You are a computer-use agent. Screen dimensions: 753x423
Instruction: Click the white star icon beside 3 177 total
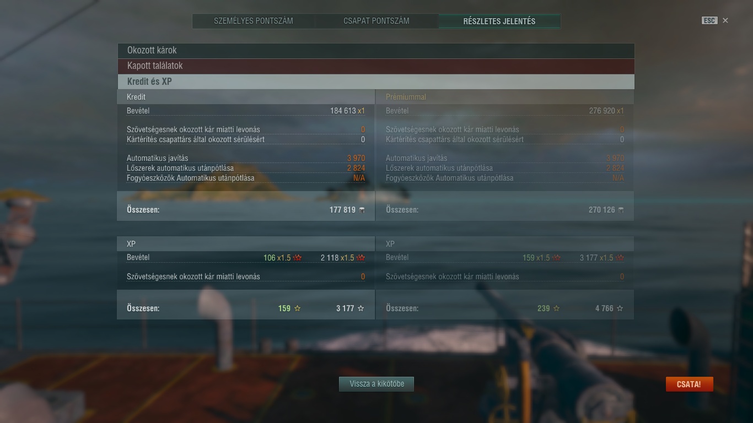(x=361, y=308)
